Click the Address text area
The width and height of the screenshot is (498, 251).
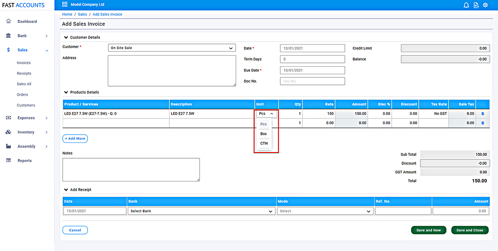172,71
